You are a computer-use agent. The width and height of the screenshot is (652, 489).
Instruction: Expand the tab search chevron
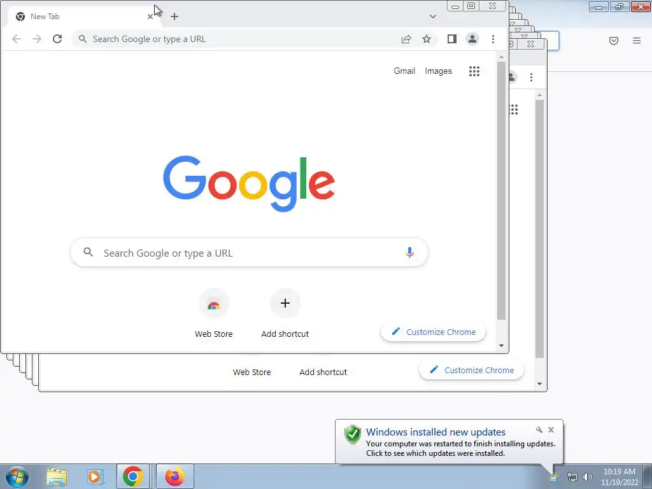point(433,17)
